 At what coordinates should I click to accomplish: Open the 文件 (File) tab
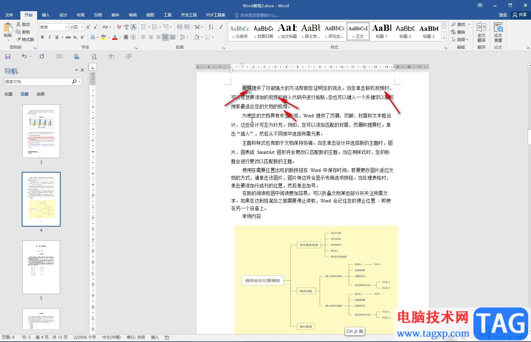coord(9,15)
